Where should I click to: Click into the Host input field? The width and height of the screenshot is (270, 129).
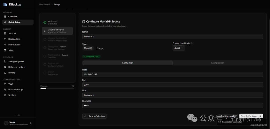coord(172,74)
